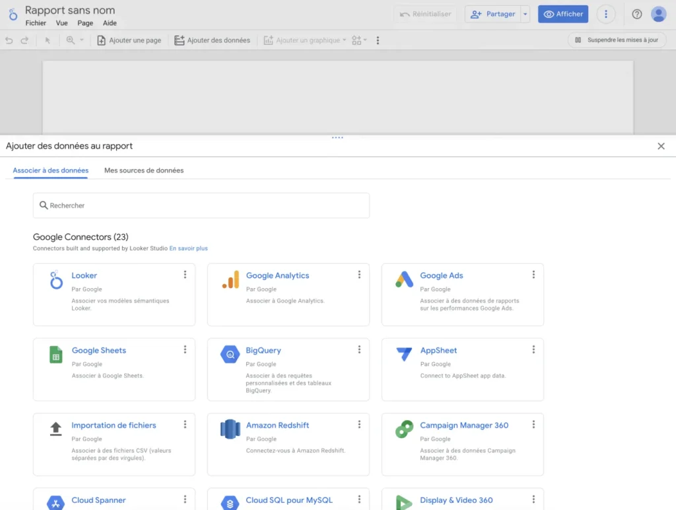The image size is (676, 510).
Task: Open the community visualizations components icon
Action: click(356, 40)
